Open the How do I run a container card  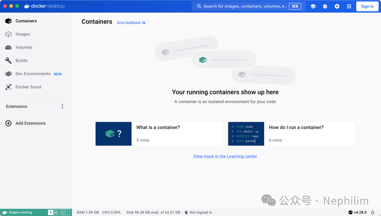pyautogui.click(x=292, y=134)
